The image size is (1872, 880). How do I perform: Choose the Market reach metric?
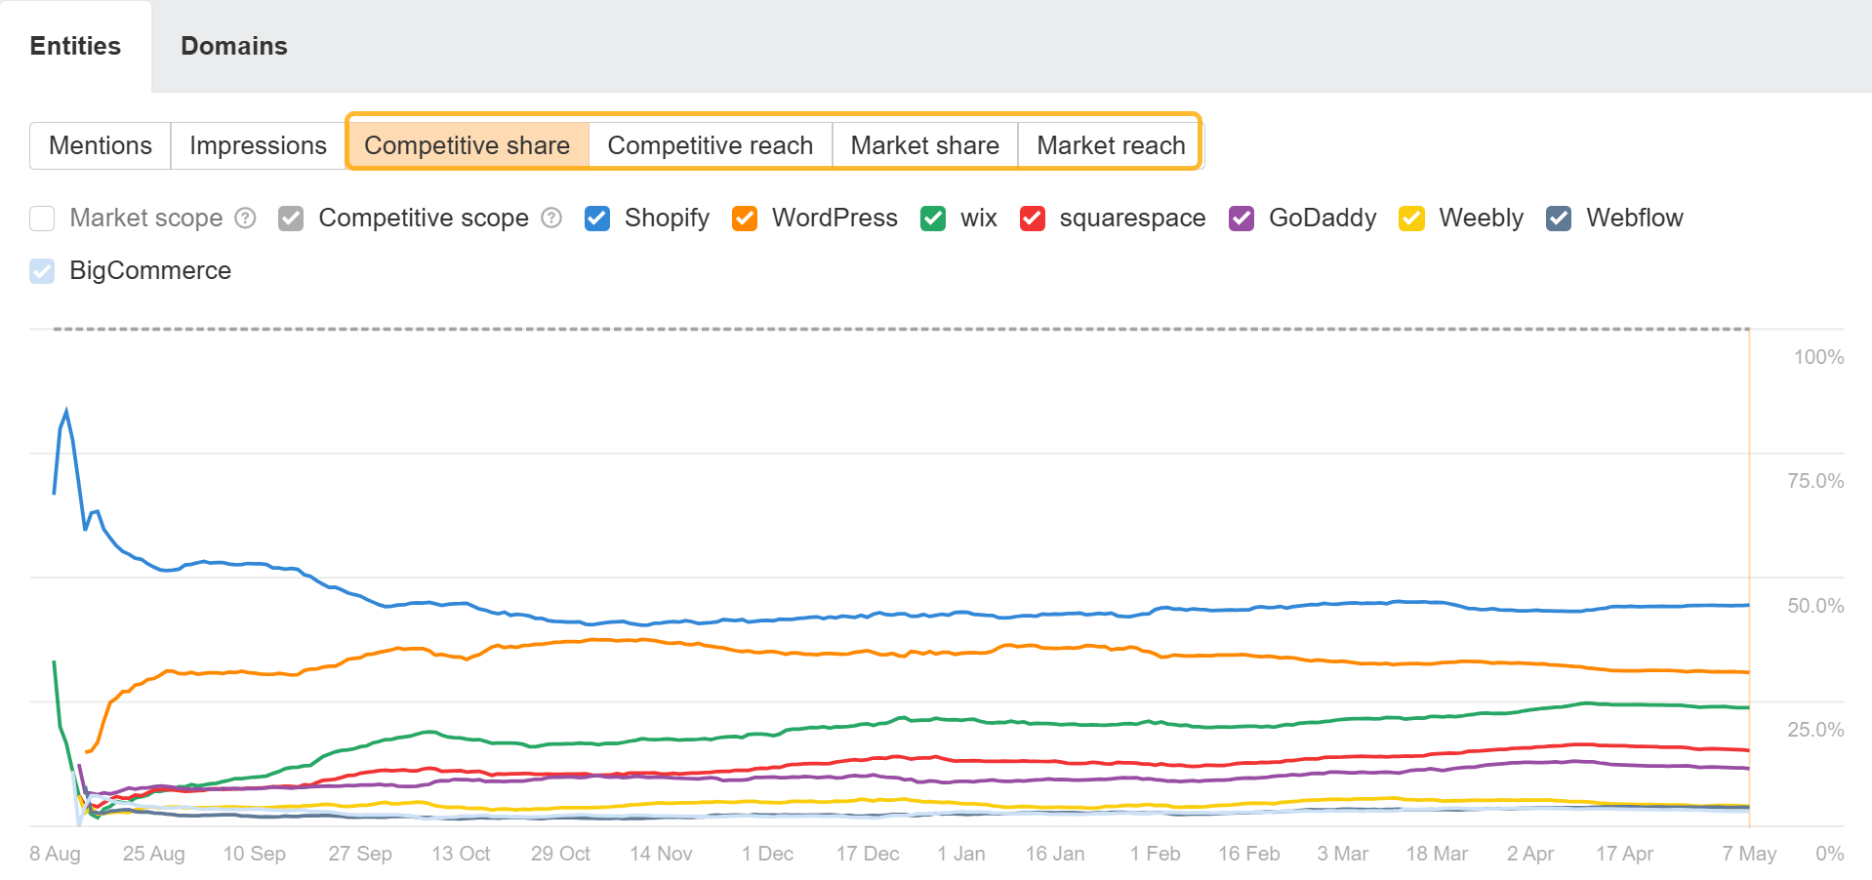(1111, 145)
